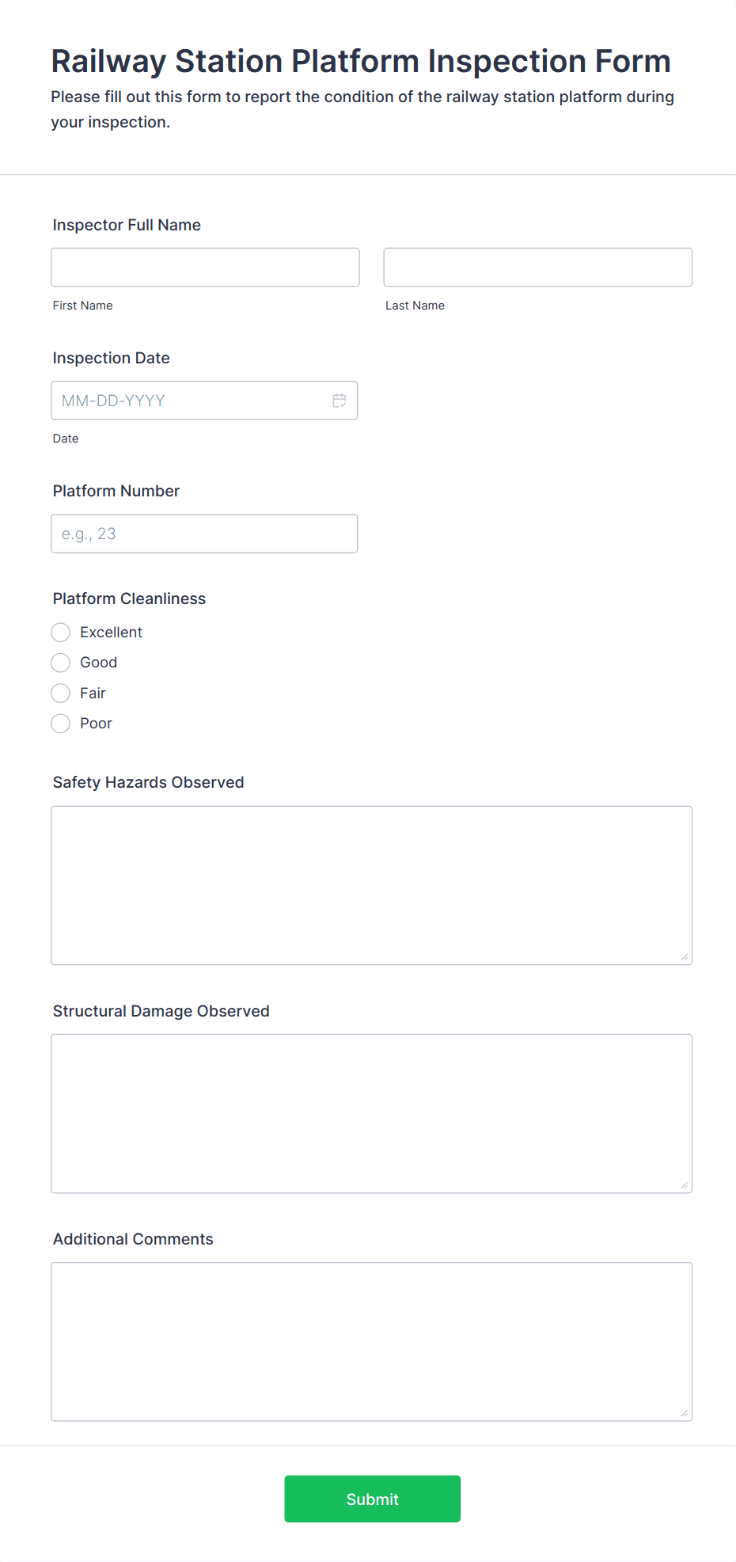Select the Excellent cleanliness option
736x1562 pixels.
(x=61, y=633)
